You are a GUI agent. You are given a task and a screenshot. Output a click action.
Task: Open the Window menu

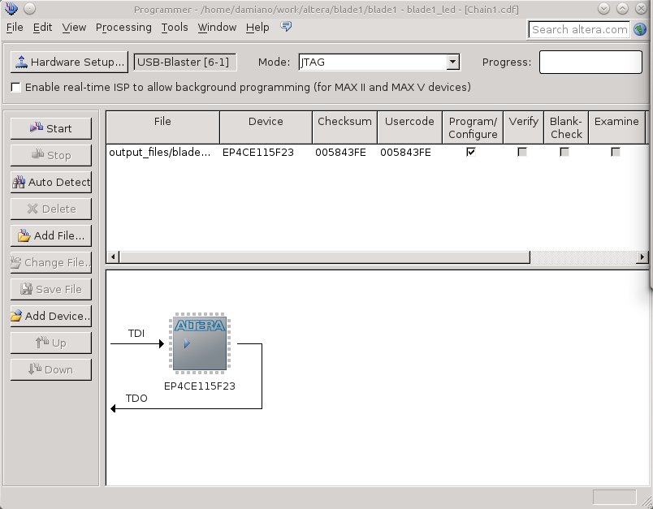tap(217, 28)
